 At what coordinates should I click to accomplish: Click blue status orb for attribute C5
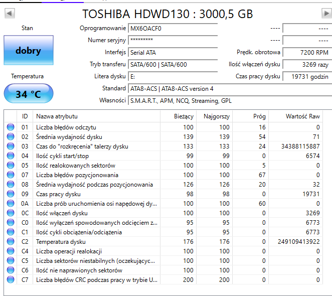[x=11, y=261]
